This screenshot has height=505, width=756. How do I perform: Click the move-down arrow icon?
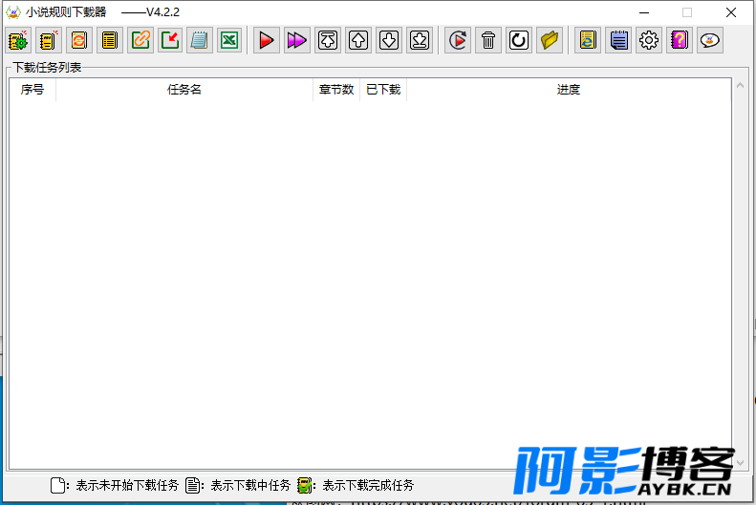pyautogui.click(x=389, y=40)
